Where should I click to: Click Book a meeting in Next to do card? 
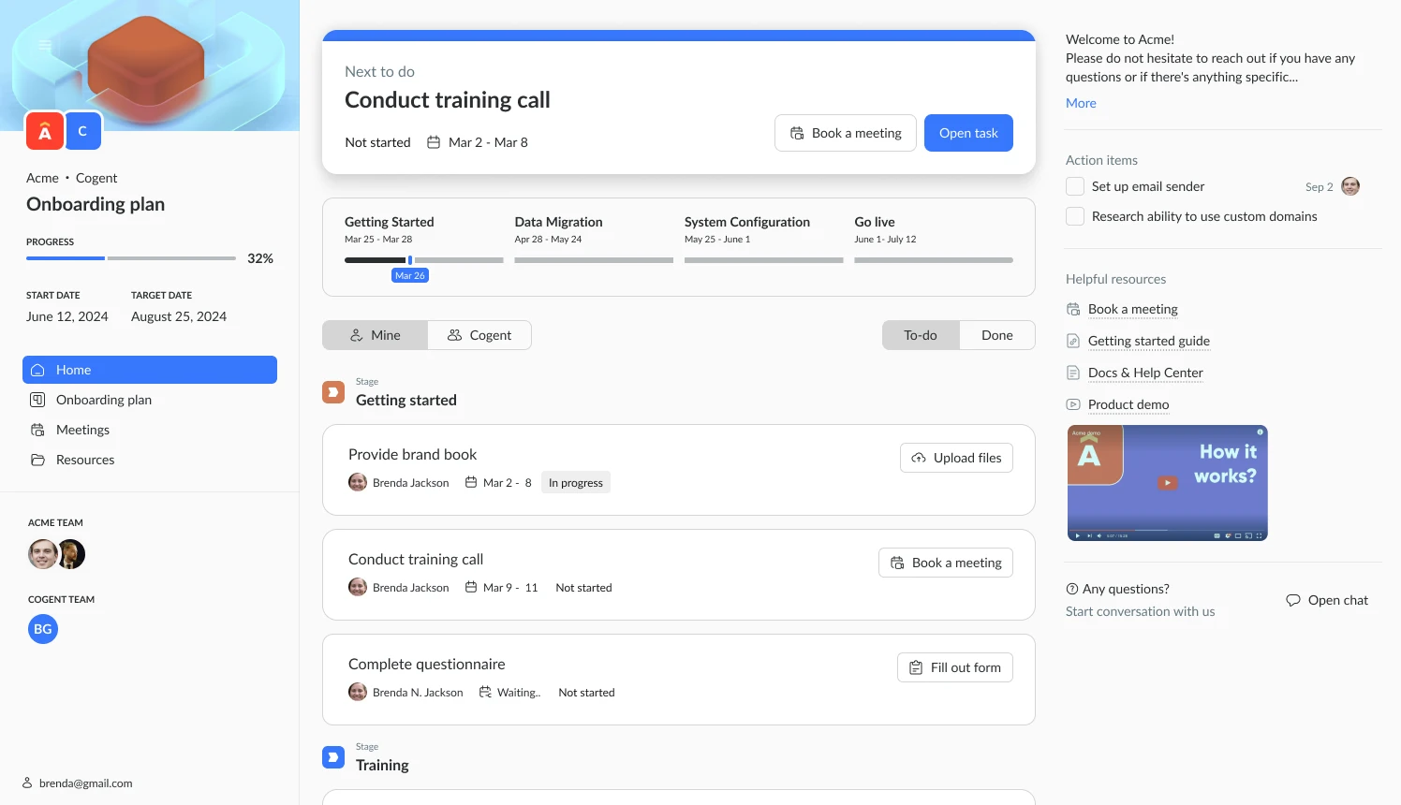pyautogui.click(x=846, y=133)
